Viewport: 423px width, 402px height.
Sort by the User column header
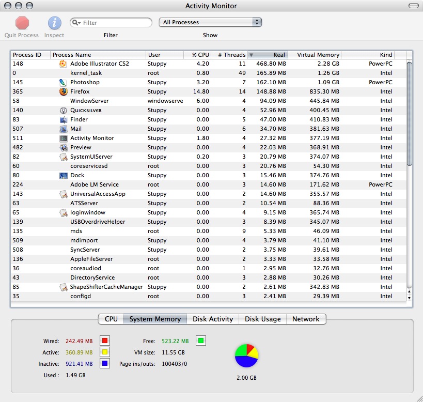click(x=165, y=55)
